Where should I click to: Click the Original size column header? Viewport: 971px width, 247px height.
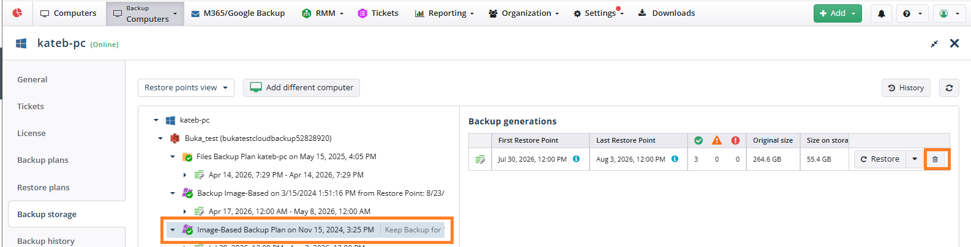tap(774, 140)
